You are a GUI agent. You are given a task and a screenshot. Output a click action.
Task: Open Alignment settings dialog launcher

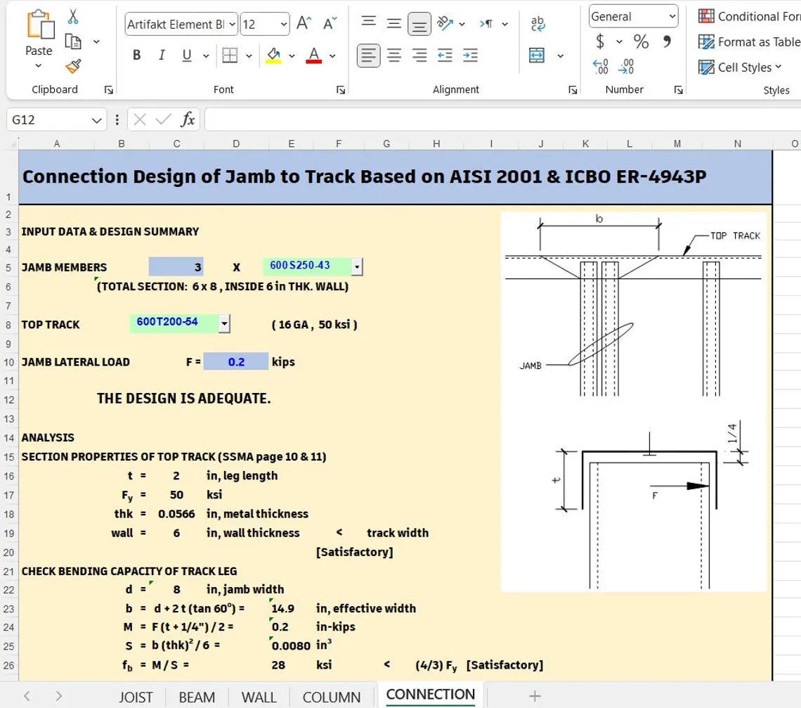(x=573, y=90)
